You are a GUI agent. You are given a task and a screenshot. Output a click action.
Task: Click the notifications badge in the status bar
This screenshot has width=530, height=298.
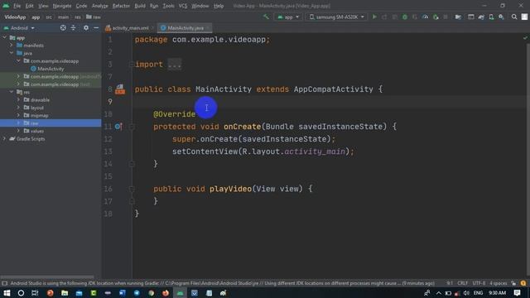coord(523,283)
